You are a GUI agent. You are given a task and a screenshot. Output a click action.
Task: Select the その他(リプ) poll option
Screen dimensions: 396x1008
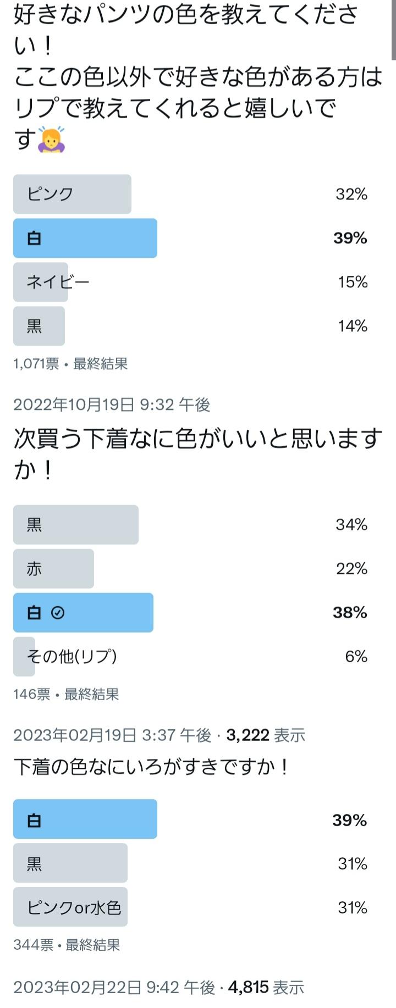190,657
